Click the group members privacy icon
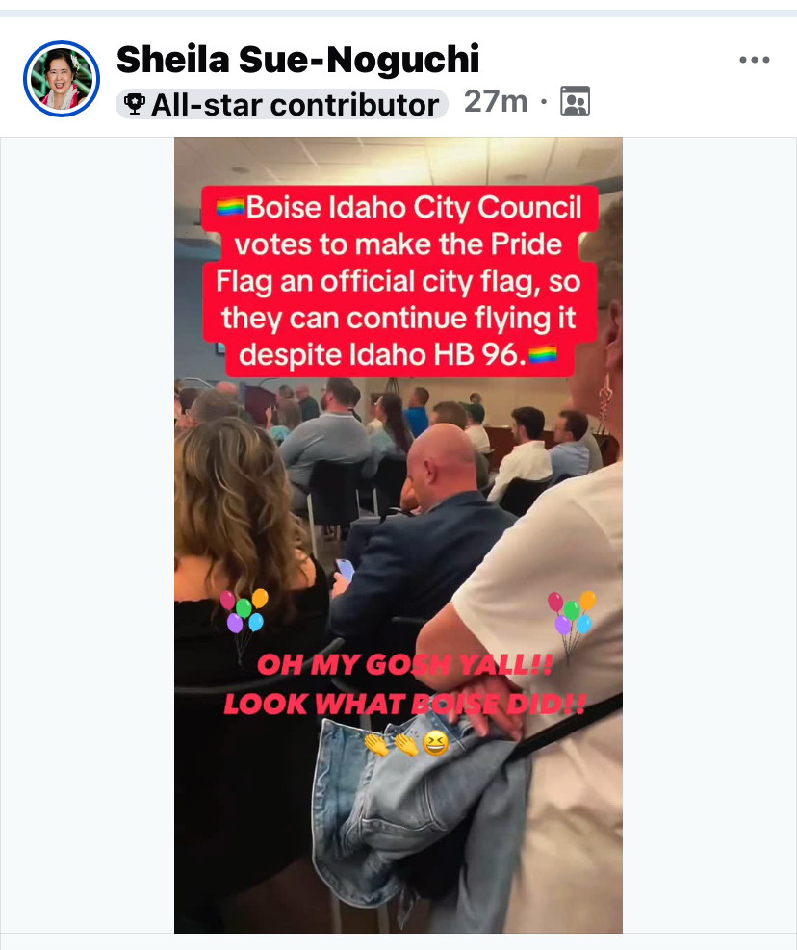Image resolution: width=797 pixels, height=950 pixels. [x=575, y=100]
